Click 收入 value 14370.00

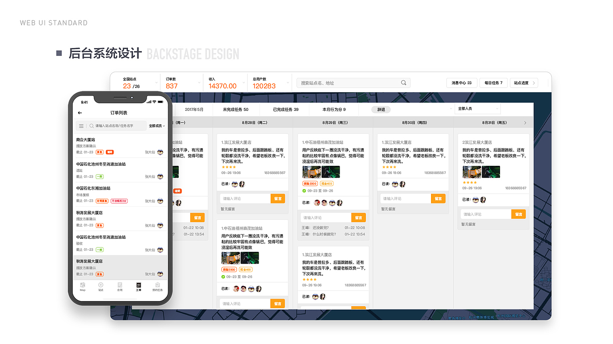coord(223,86)
